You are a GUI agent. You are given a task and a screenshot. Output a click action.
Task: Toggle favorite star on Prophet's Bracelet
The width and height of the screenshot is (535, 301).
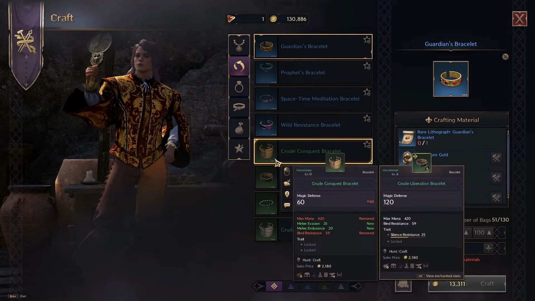(x=367, y=66)
